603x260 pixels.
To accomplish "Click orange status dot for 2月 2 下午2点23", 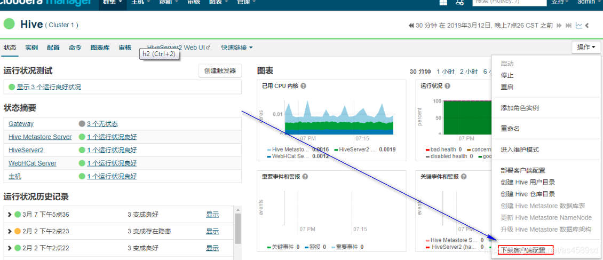I will tap(17, 231).
